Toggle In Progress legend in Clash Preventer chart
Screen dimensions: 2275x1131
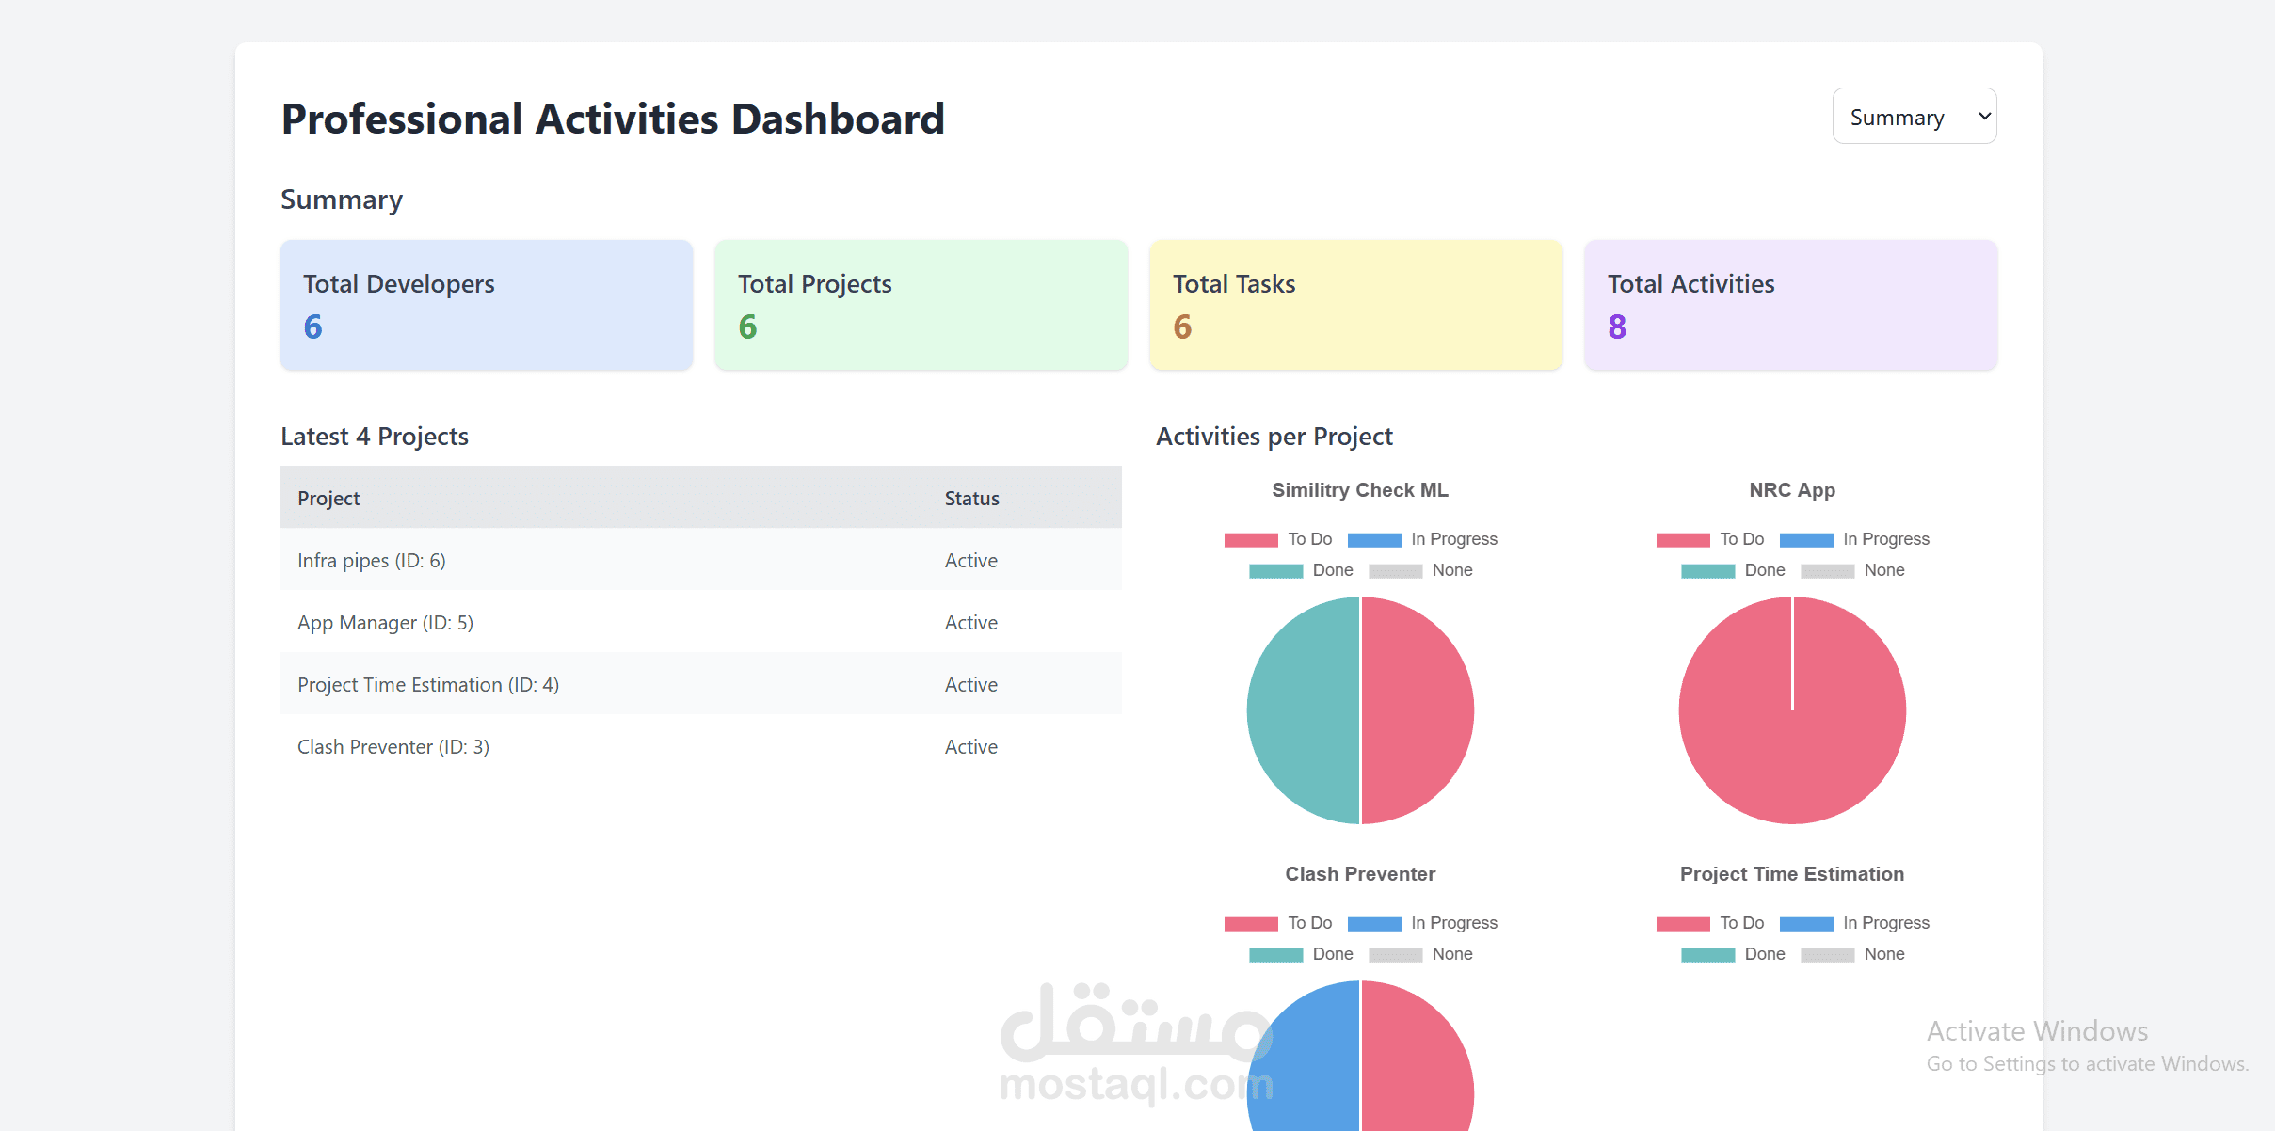click(x=1422, y=923)
